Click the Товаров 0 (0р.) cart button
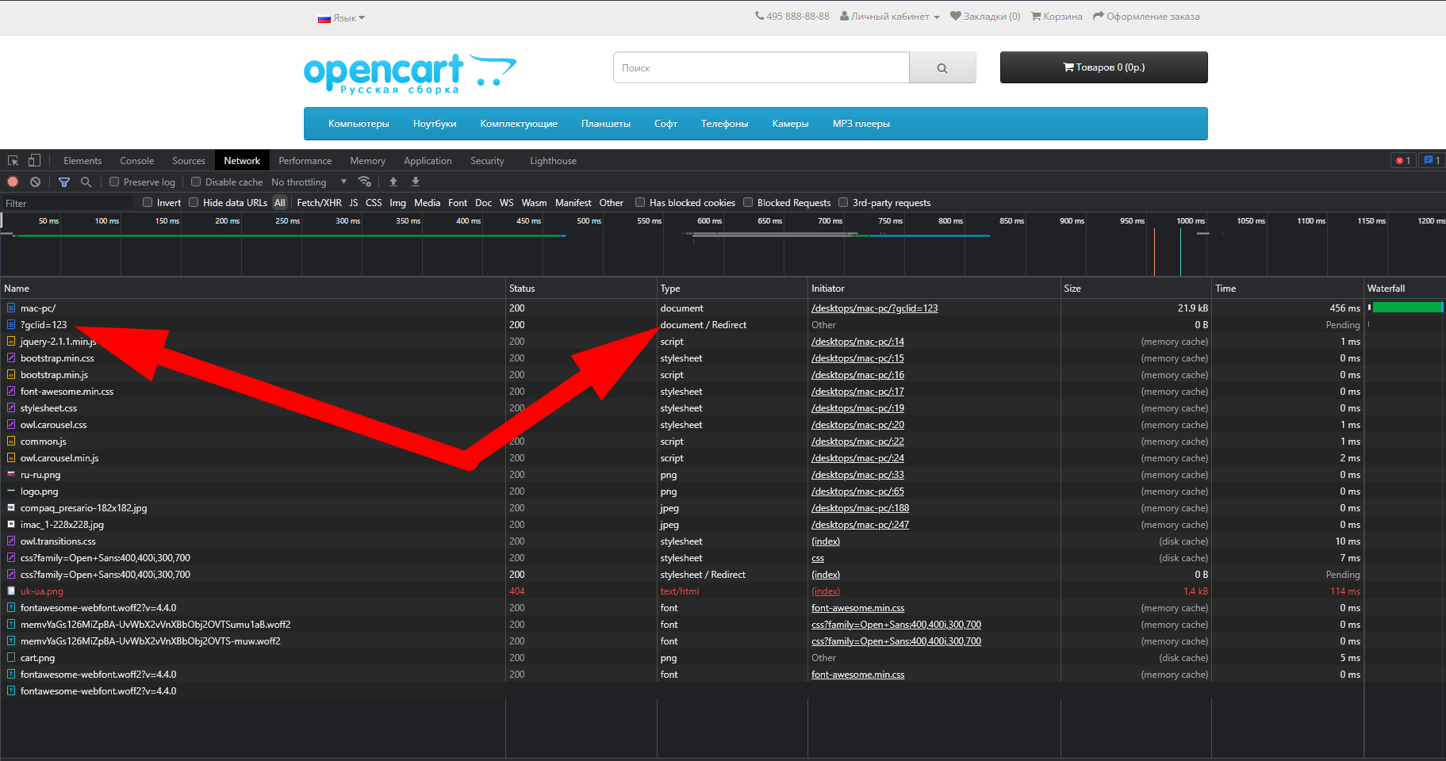Image resolution: width=1446 pixels, height=761 pixels. coord(1103,67)
